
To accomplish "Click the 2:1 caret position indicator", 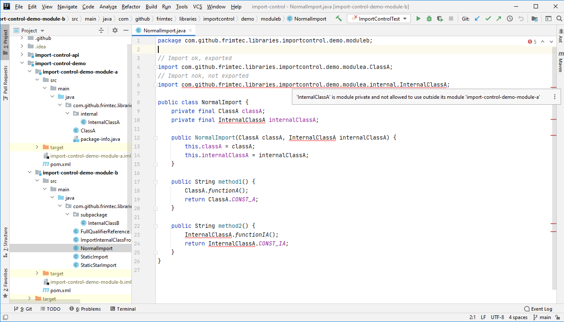I will click(472, 317).
